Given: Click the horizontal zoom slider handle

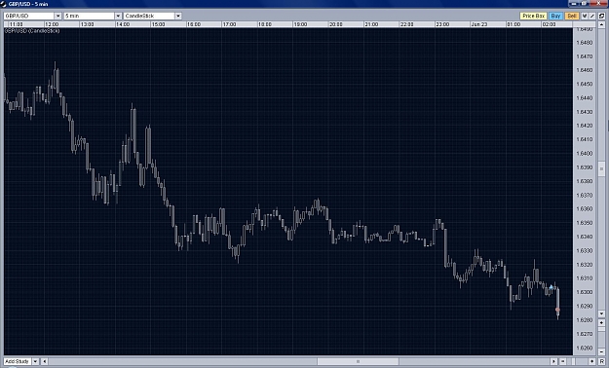Looking at the screenshot, I should pos(573,361).
